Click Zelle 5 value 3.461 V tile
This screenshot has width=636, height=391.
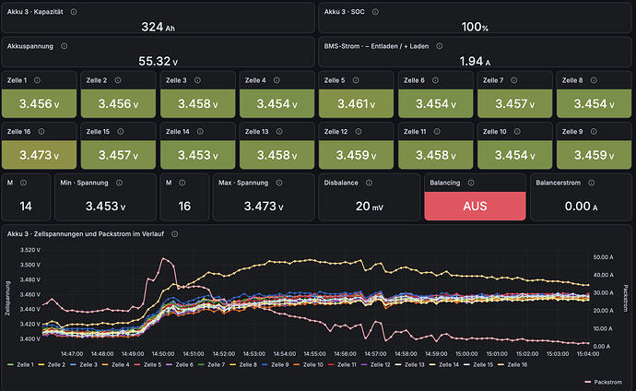point(356,103)
